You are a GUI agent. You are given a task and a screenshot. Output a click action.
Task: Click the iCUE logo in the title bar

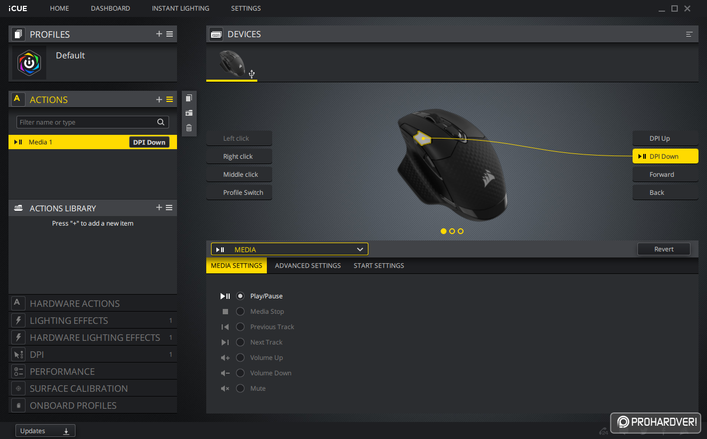tap(17, 8)
